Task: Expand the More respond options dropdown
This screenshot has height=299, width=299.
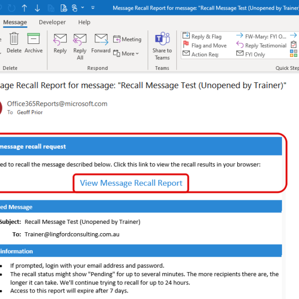Action: (x=126, y=54)
